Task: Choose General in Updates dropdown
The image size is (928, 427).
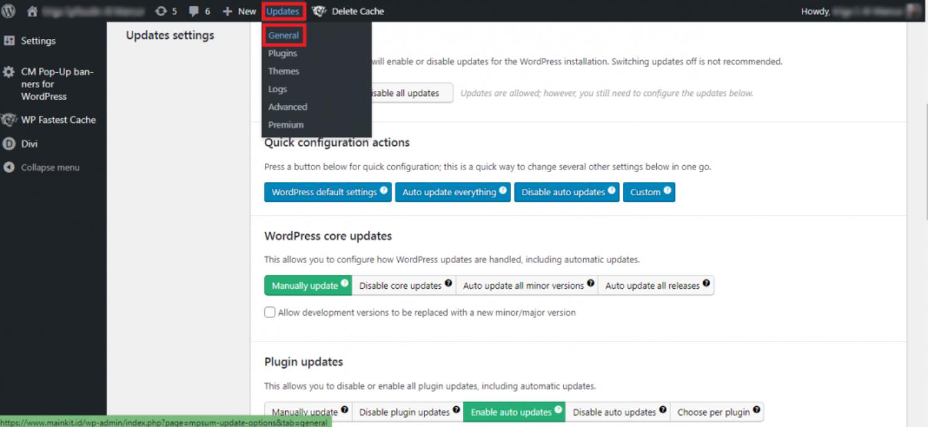Action: [x=283, y=35]
